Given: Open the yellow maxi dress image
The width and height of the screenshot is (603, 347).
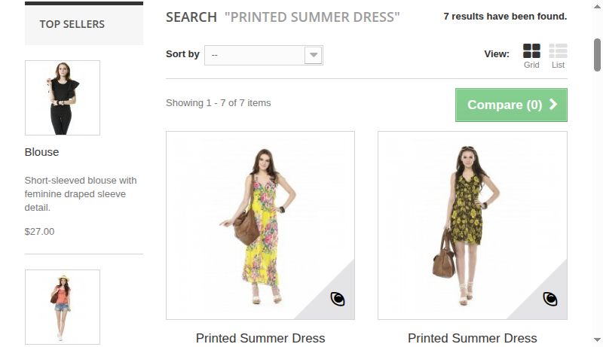Looking at the screenshot, I should 260,225.
